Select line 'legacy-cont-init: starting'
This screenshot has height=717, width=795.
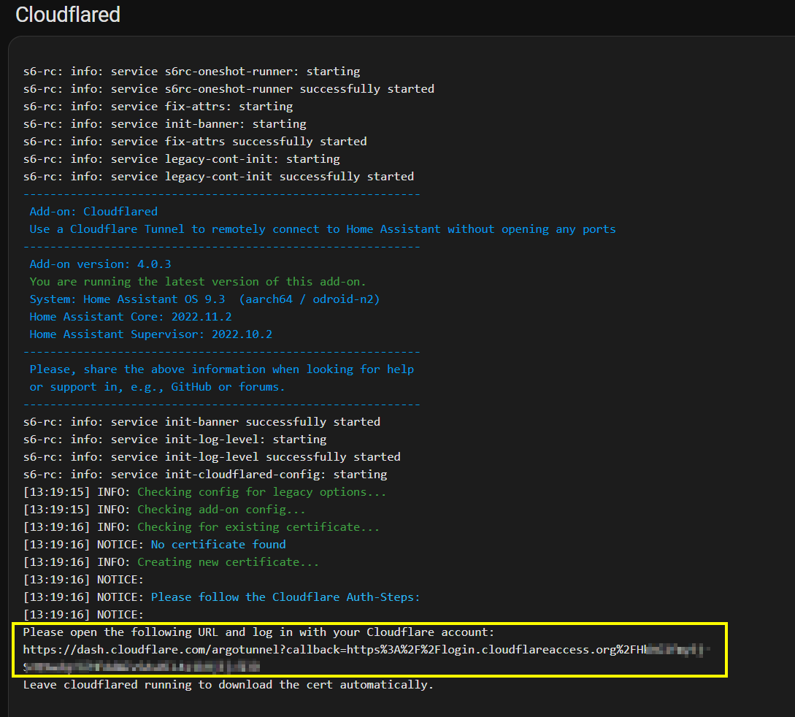tap(182, 159)
